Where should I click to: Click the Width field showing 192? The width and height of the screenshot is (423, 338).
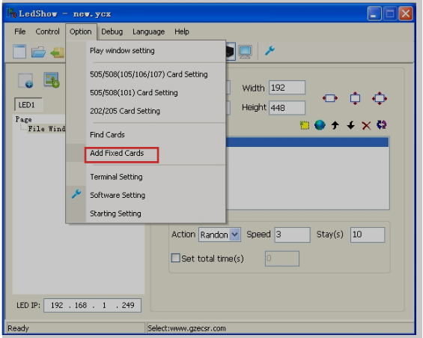click(287, 88)
